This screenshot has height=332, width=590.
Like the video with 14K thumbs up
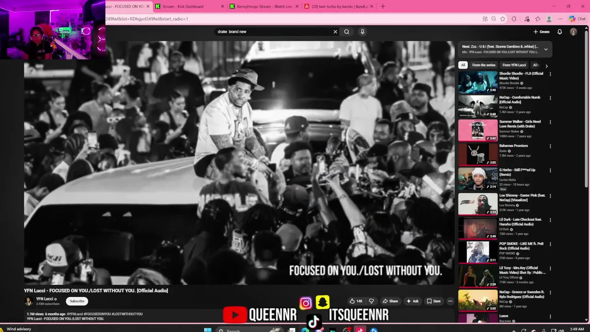click(x=356, y=301)
